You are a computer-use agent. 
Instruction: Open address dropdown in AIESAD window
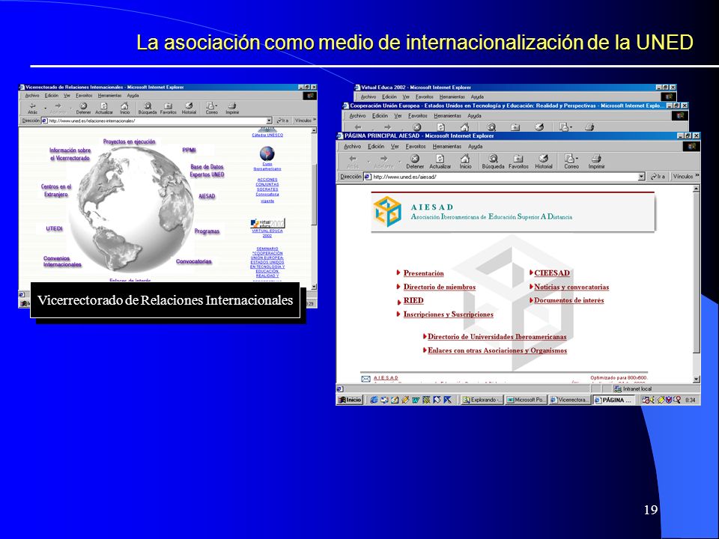[642, 177]
